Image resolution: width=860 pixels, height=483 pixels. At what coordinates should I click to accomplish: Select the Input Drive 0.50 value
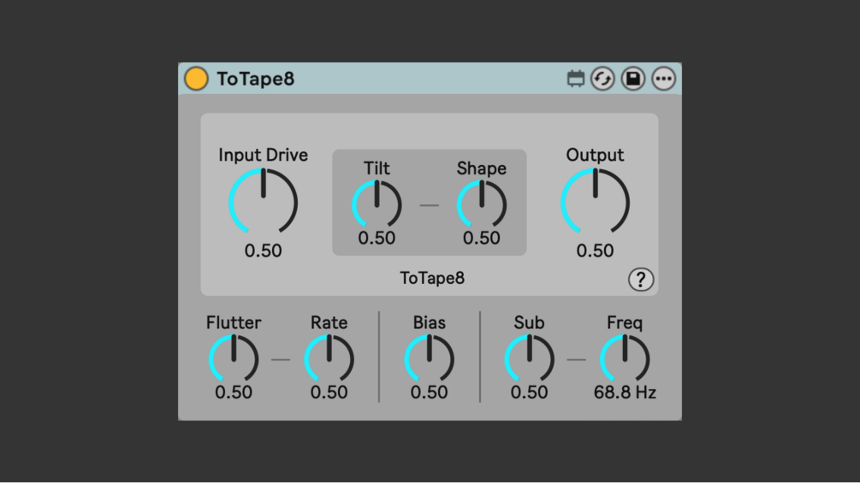point(264,250)
